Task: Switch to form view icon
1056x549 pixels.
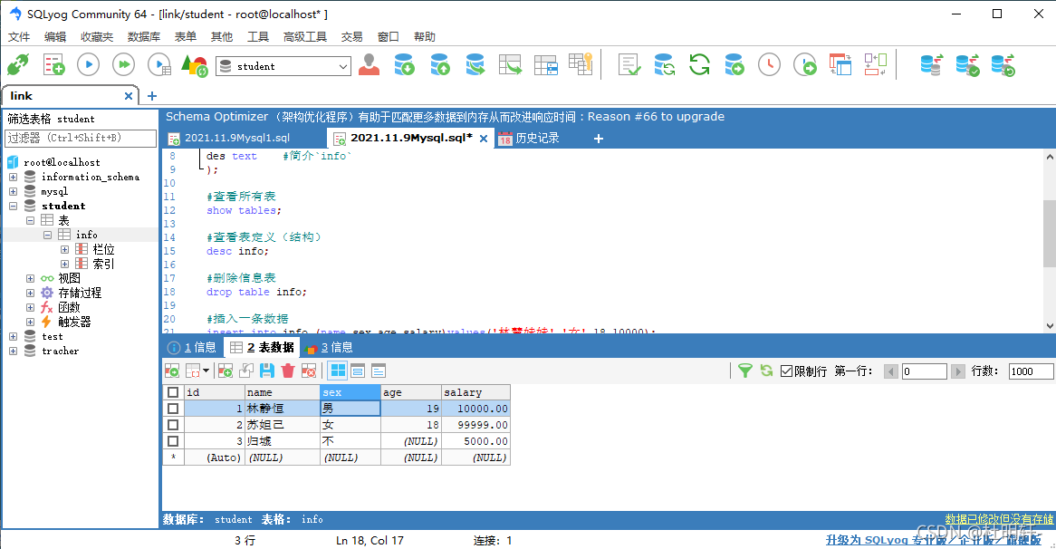Action: click(359, 371)
